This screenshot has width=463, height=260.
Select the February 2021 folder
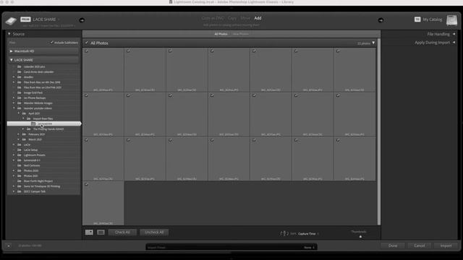click(x=37, y=134)
